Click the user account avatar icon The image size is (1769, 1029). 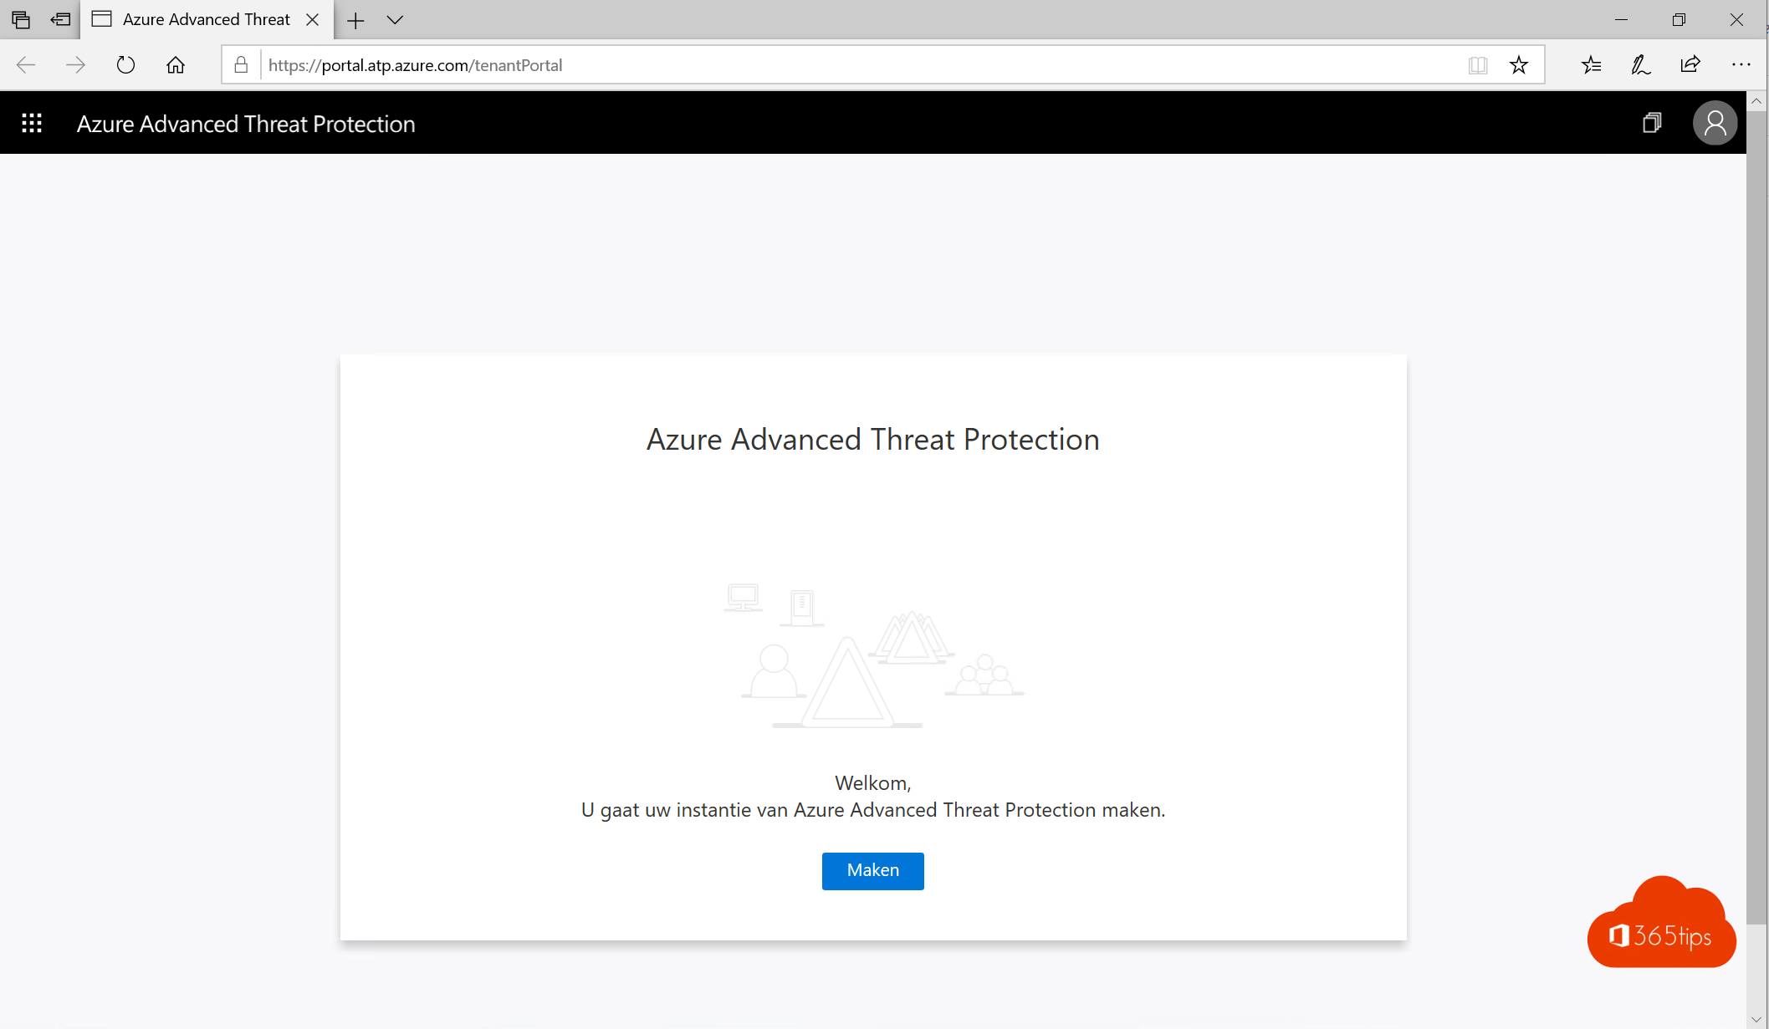(x=1715, y=124)
